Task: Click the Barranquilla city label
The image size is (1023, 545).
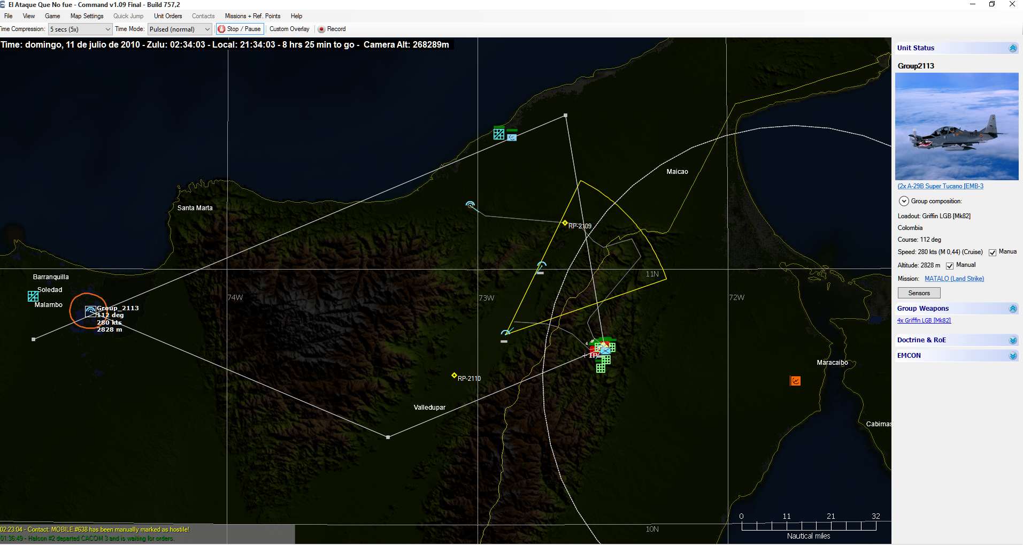Action: point(51,277)
